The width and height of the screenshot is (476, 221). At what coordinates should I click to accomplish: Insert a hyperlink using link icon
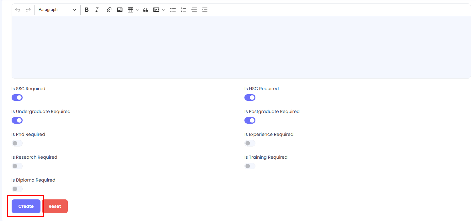pyautogui.click(x=109, y=10)
